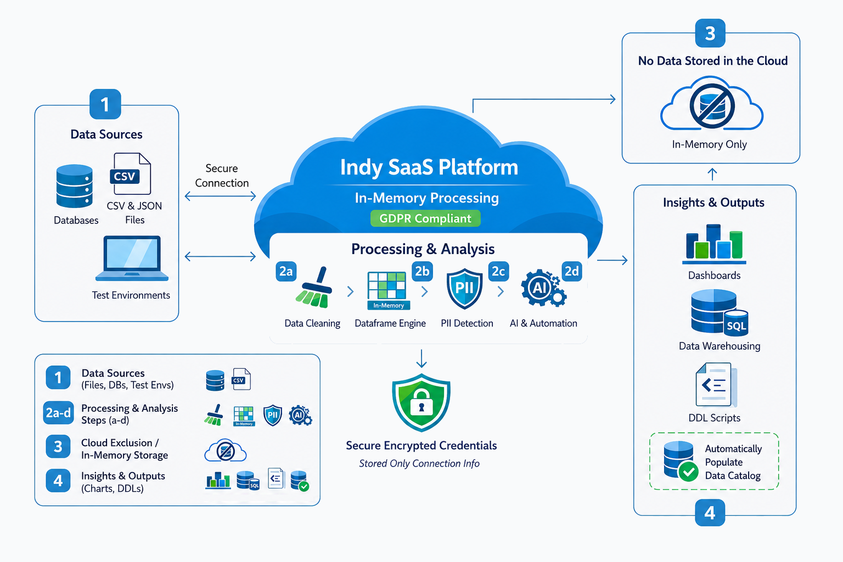Select the database checkmark icon in Data Catalog box
This screenshot has width=843, height=562.
[x=681, y=461]
